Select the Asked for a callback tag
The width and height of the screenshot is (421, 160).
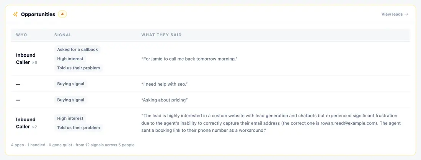tap(77, 49)
